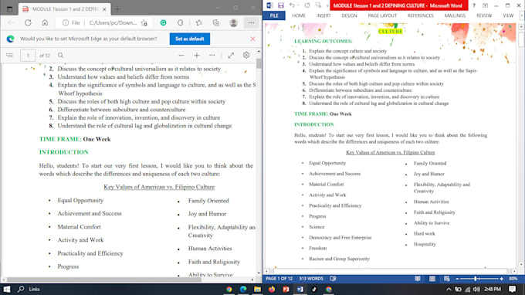Open Word Help question mark
Image resolution: width=525 pixels, height=295 pixels.
(x=474, y=5)
